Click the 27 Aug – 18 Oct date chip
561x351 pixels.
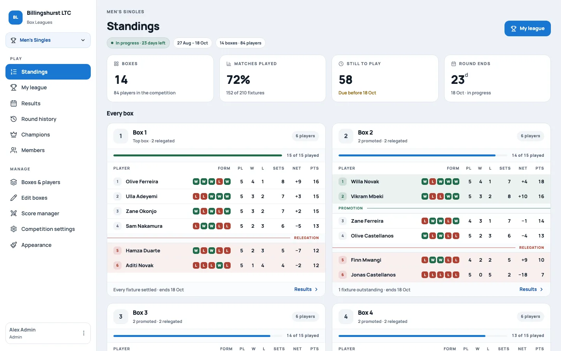point(192,43)
